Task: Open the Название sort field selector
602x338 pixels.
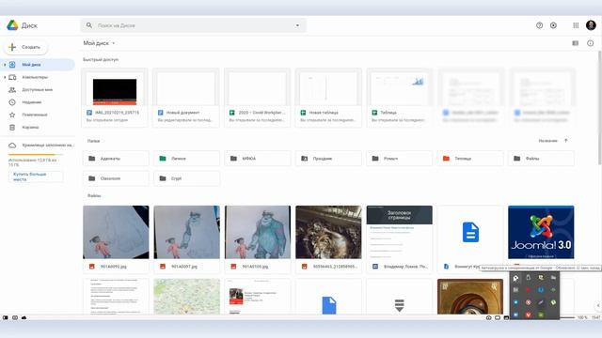Action: point(547,141)
